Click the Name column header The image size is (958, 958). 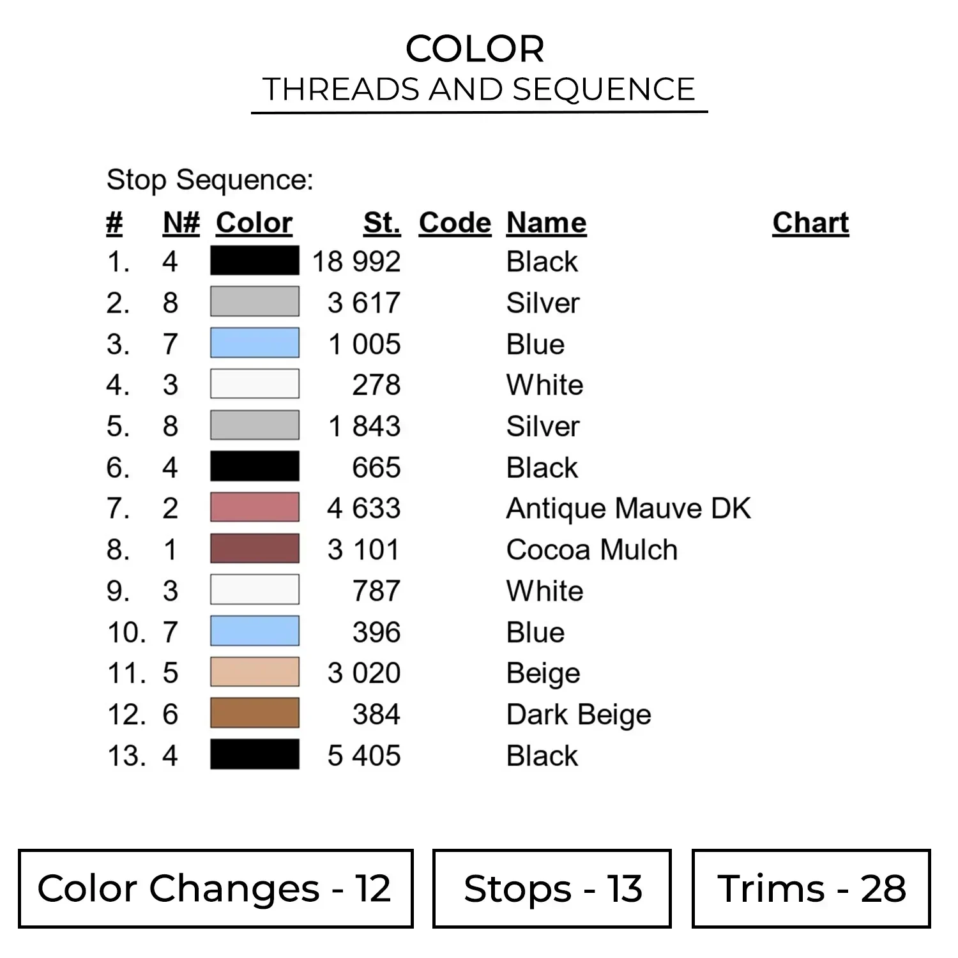546,223
